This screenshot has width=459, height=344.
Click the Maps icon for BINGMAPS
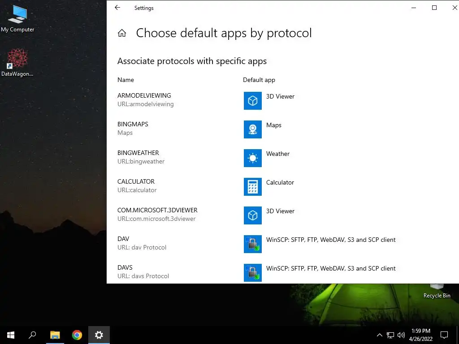pos(253,129)
